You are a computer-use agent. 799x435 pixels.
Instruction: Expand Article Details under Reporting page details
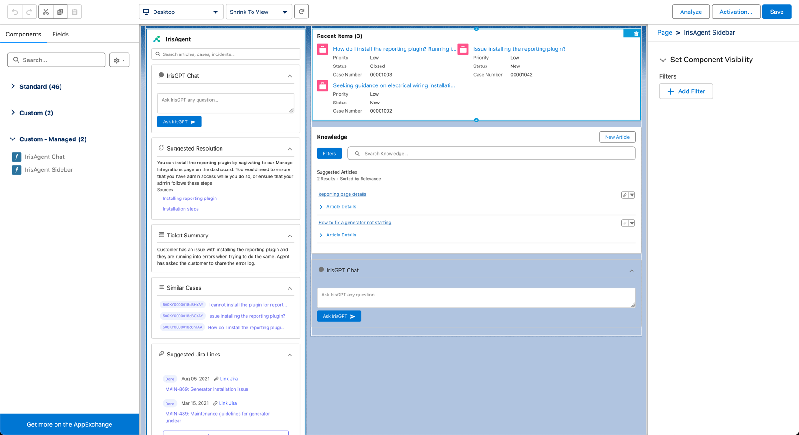[x=321, y=207]
